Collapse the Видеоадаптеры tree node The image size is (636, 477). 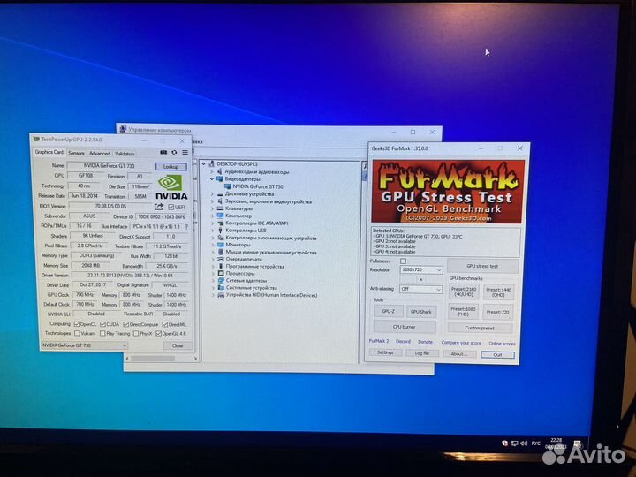coord(212,178)
